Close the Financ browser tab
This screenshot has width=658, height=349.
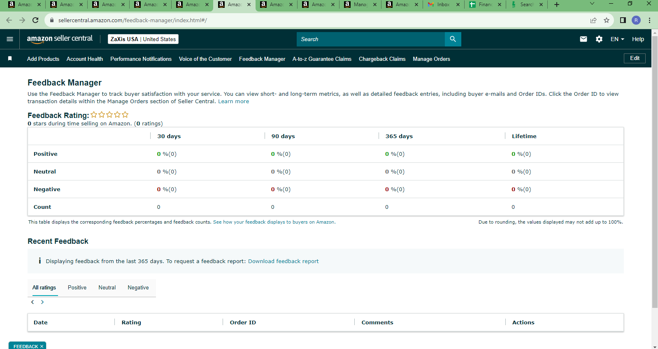coord(500,5)
